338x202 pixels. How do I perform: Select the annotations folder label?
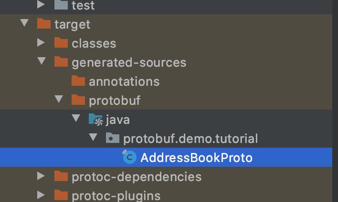coord(124,81)
